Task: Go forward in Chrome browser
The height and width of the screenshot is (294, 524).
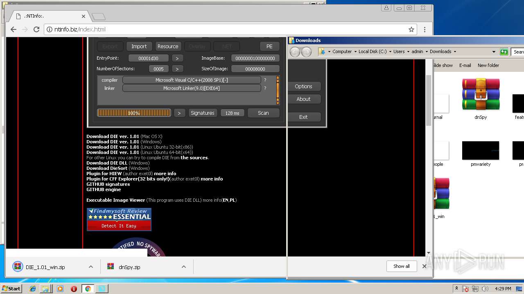Action: (x=25, y=29)
